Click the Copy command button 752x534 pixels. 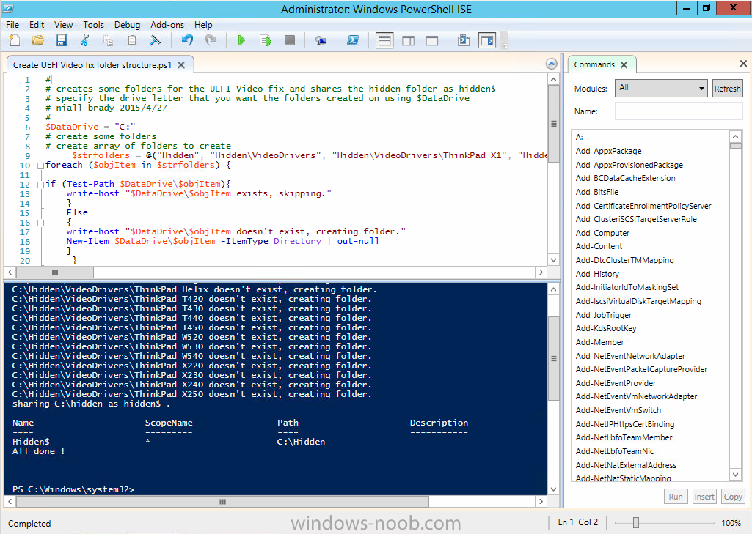[x=733, y=497]
